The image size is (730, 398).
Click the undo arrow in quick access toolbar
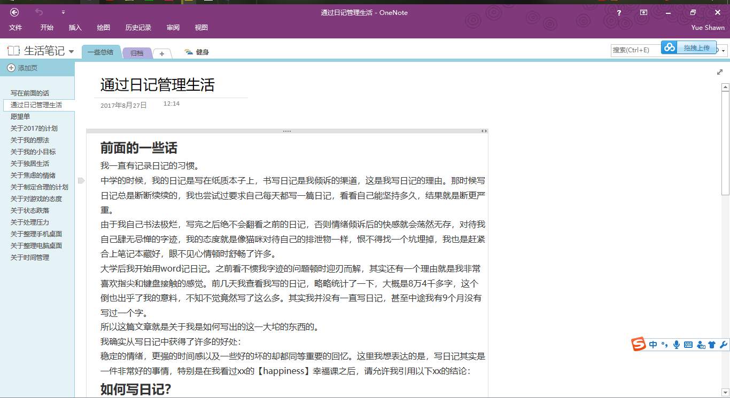(x=39, y=12)
